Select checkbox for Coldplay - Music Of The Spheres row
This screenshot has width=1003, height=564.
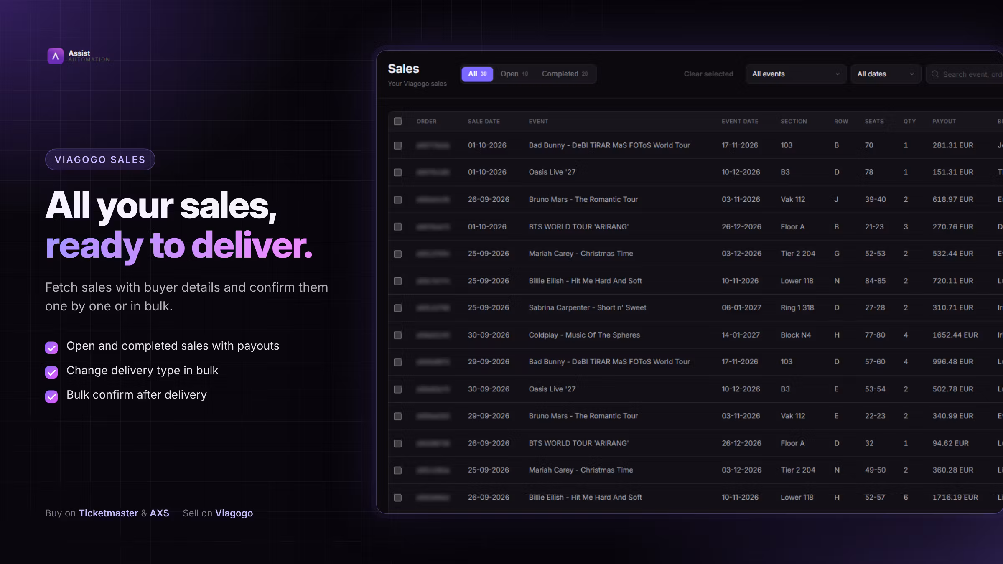(397, 335)
